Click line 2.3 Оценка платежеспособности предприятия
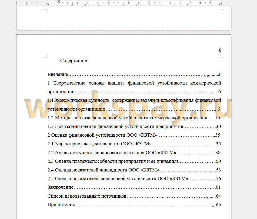The image size is (257, 219). pos(134,161)
